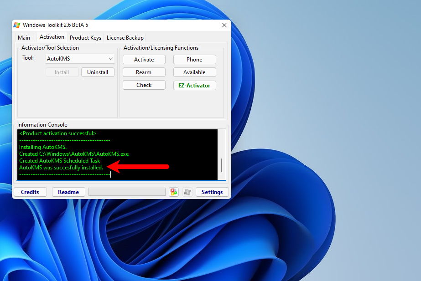
Task: Switch to the Main tab
Action: (24, 38)
